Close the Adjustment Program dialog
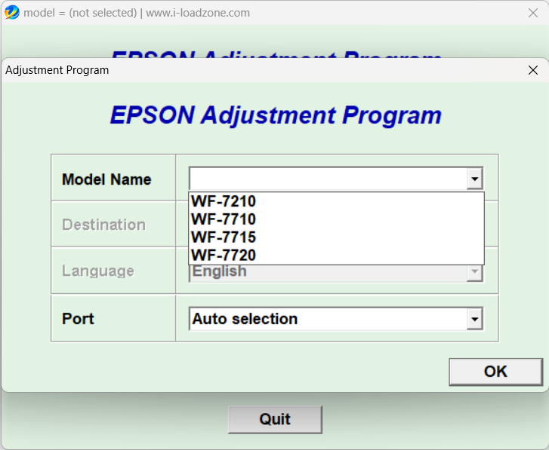The image size is (549, 450). point(533,70)
